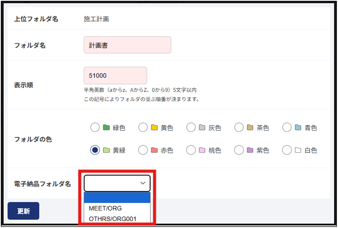Image resolution: width=338 pixels, height=228 pixels.
Task: Click the purple folder icon
Action: click(x=250, y=150)
